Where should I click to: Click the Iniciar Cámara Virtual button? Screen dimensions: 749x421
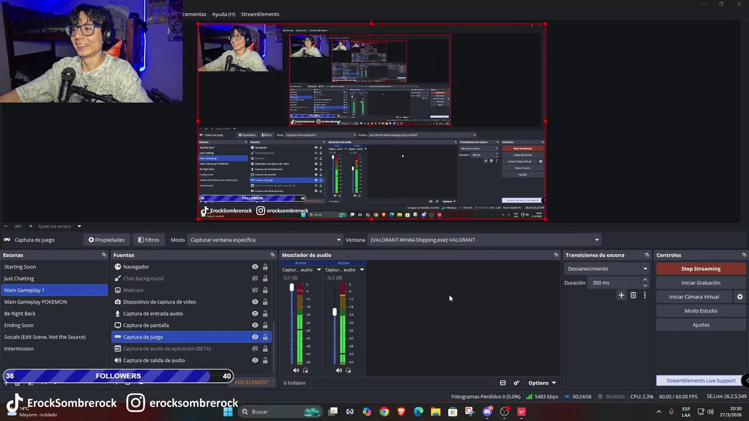[x=694, y=296]
